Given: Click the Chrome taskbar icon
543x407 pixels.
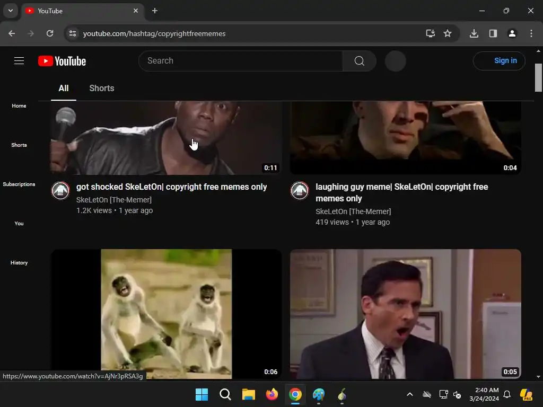Looking at the screenshot, I should click(295, 394).
